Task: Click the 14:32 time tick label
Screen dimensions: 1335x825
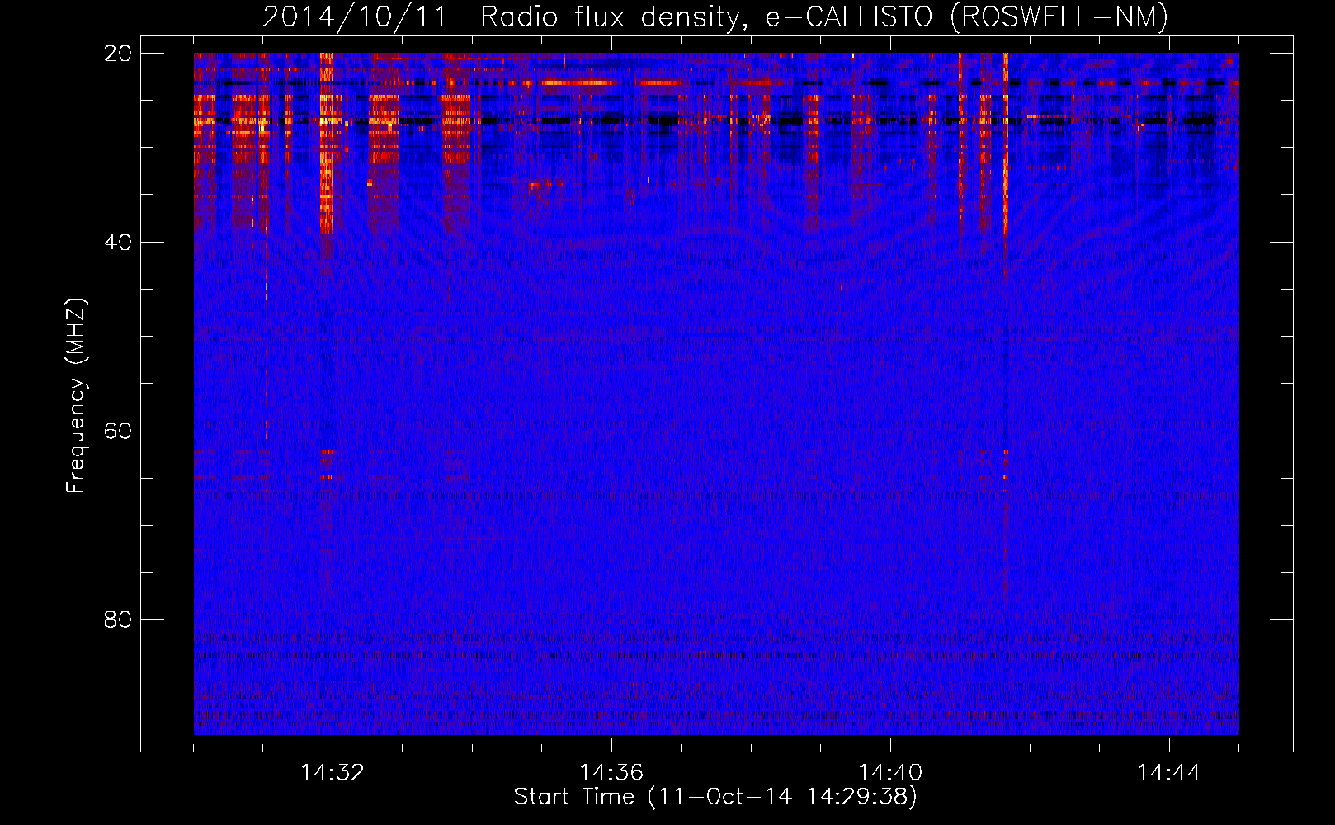Action: 333,773
